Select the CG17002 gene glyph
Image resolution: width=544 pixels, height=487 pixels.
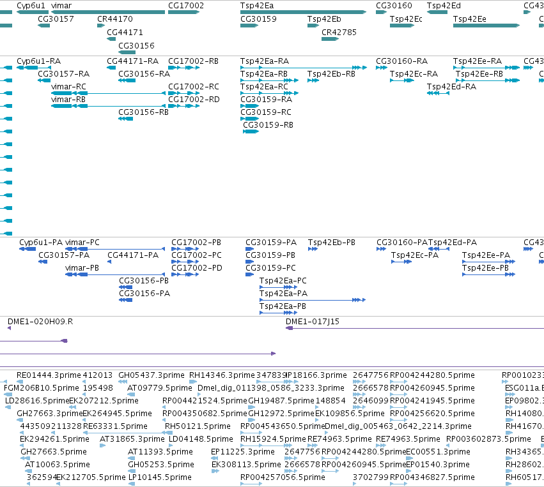pyautogui.click(x=184, y=12)
